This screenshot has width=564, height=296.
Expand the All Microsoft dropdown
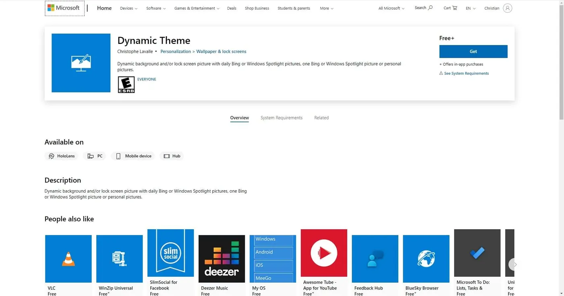coord(391,8)
